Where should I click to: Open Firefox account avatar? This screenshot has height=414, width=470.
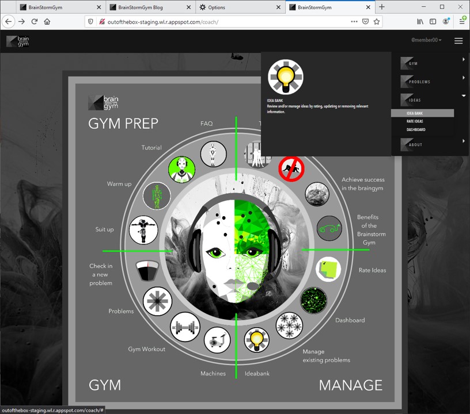point(446,21)
